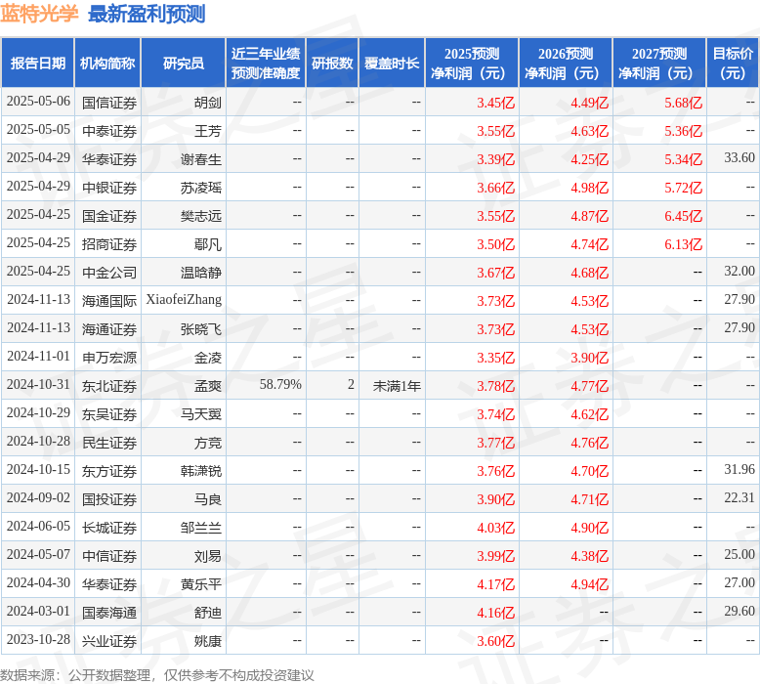Click 招商证券 institution name

click(109, 244)
